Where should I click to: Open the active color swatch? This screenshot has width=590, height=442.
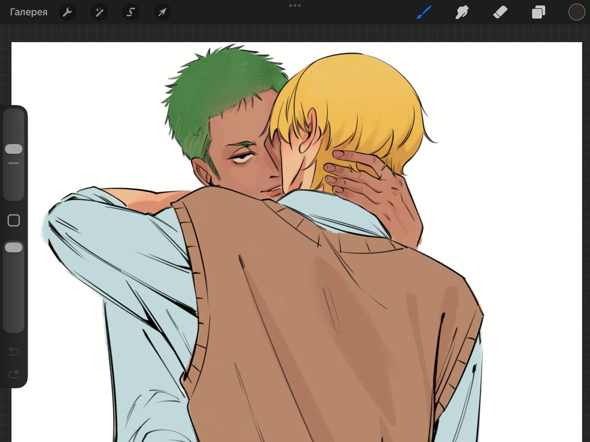click(577, 12)
